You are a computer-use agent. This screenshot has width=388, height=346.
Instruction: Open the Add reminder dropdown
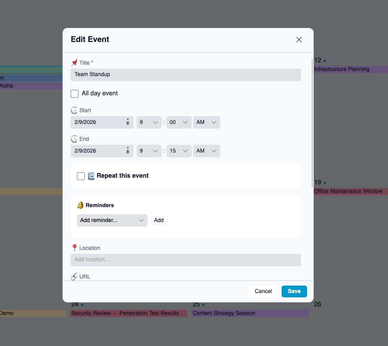tap(112, 220)
